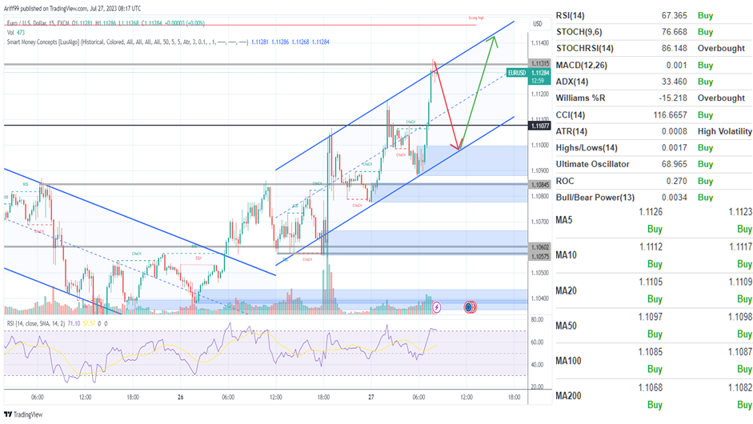Click the 1.10845 gray price level label
The width and height of the screenshot is (753, 424).
539,185
